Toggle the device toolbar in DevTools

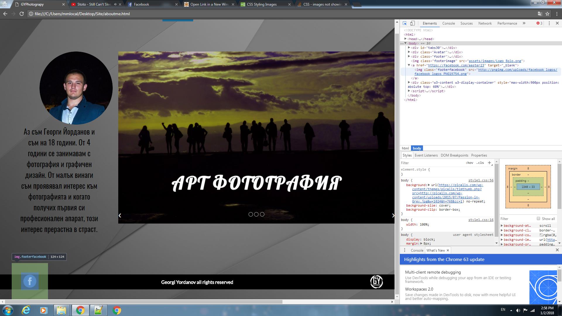pyautogui.click(x=413, y=23)
